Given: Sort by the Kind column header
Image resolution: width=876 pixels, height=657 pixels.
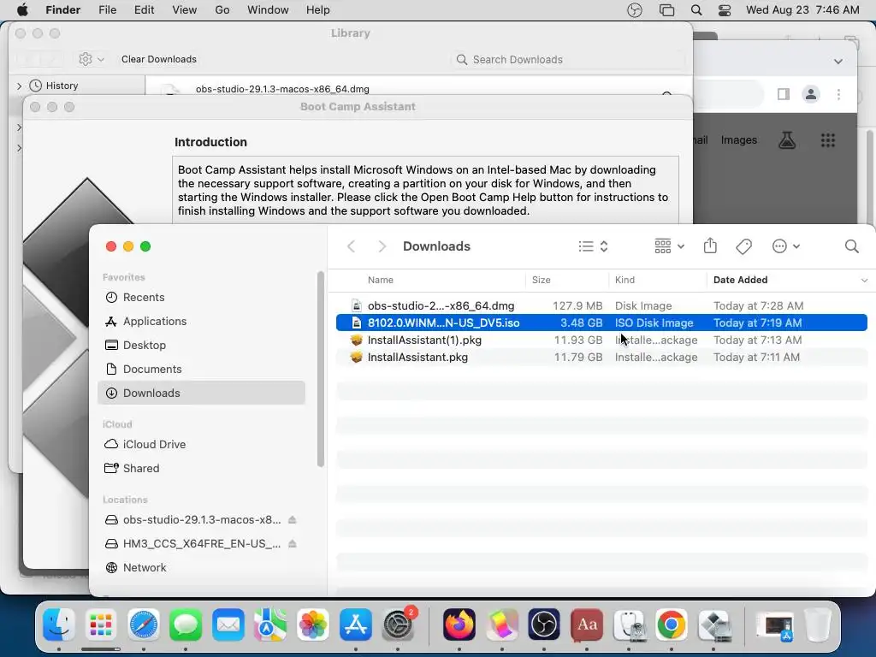Looking at the screenshot, I should pyautogui.click(x=658, y=280).
